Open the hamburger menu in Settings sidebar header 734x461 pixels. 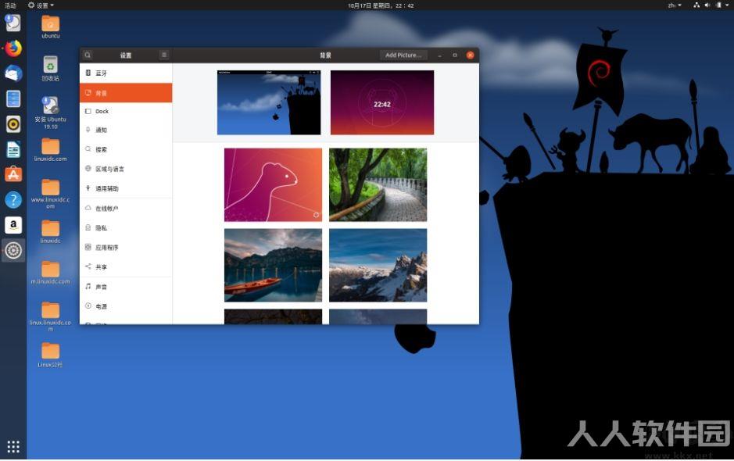[x=164, y=55]
